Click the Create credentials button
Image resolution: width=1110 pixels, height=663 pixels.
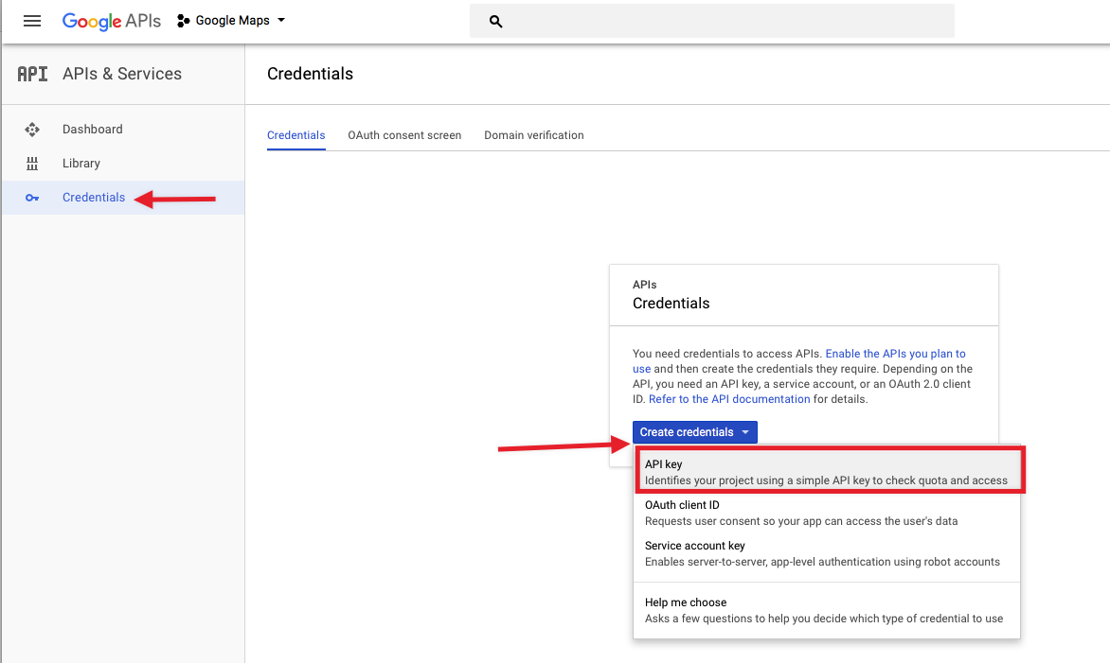[x=694, y=432]
